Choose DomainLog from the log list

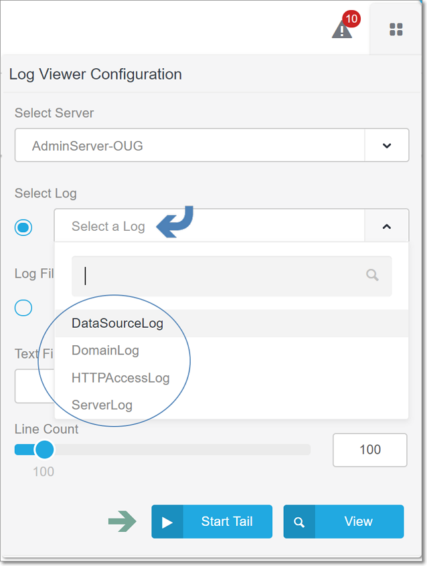click(x=105, y=351)
